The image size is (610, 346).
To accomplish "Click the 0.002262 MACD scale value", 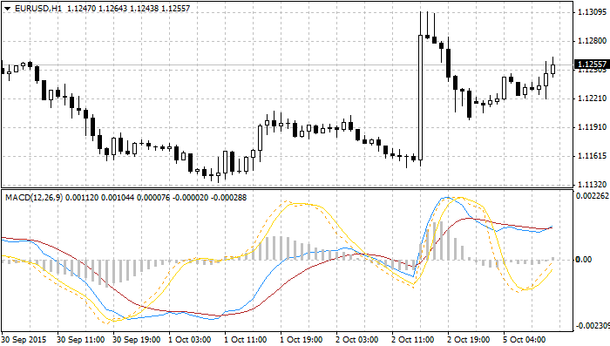I will click(x=593, y=196).
